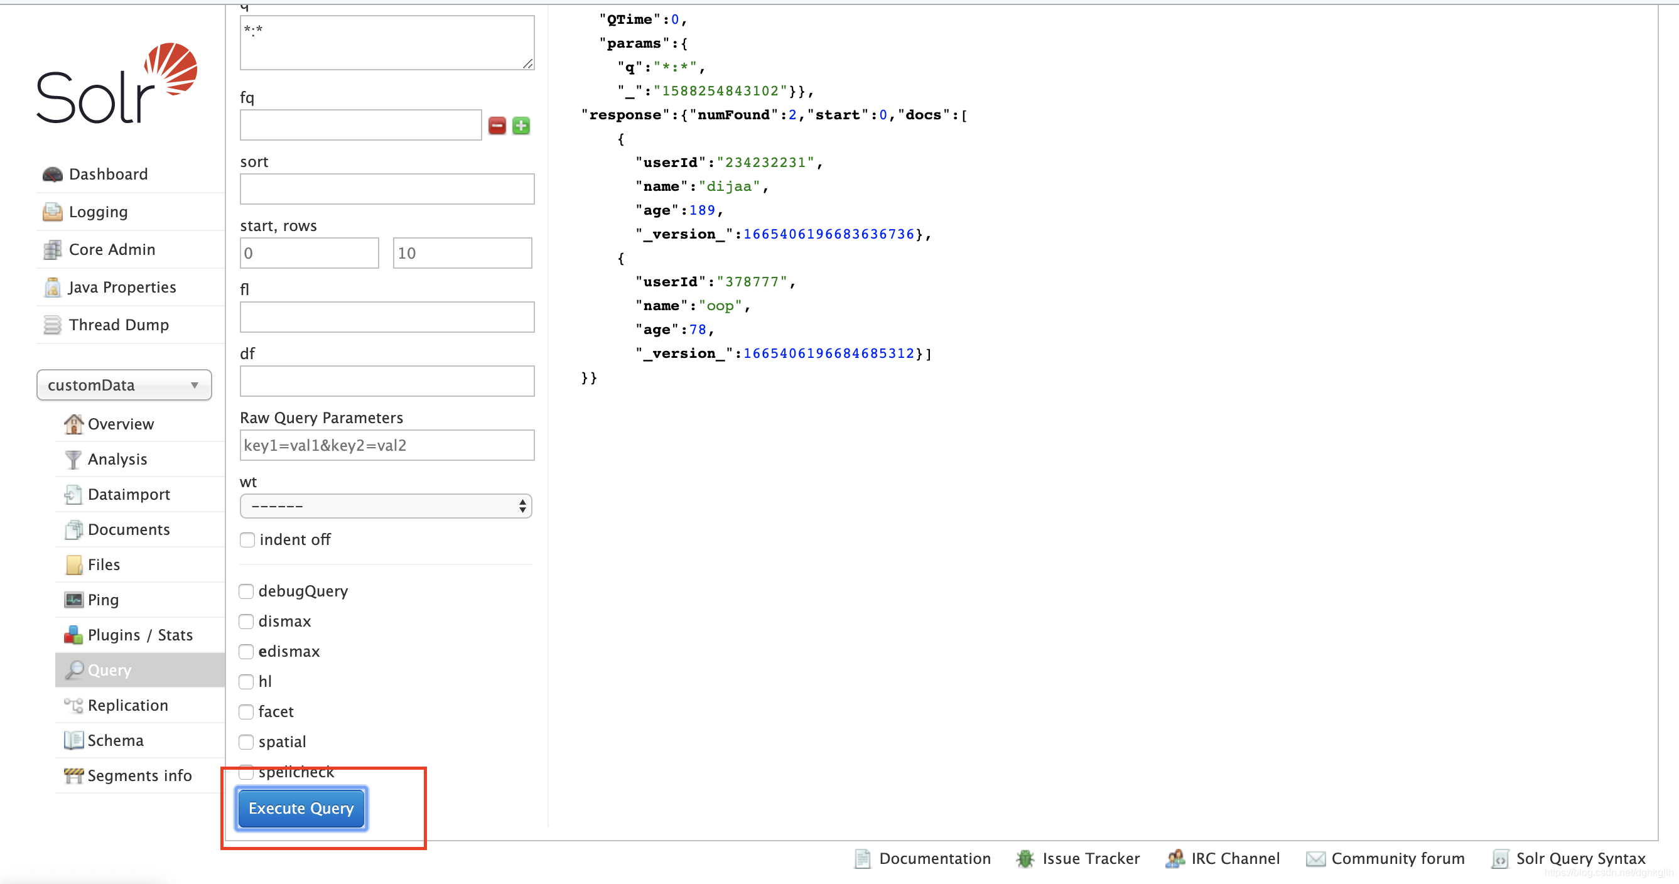Click the Issue Tracker bug icon

[x=1025, y=860]
